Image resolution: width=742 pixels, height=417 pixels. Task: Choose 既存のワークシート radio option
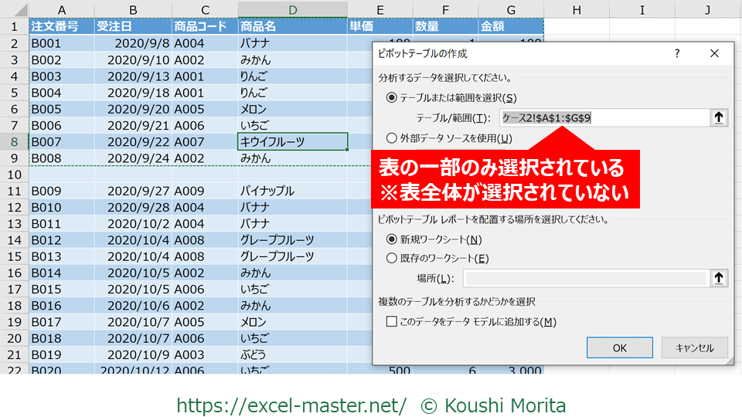pyautogui.click(x=392, y=259)
